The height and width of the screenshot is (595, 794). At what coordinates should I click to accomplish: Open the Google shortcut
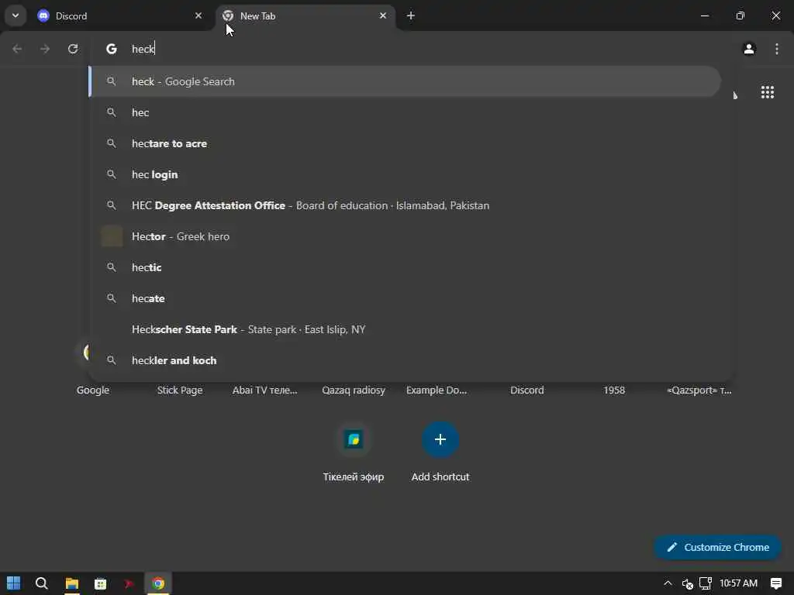click(x=93, y=390)
